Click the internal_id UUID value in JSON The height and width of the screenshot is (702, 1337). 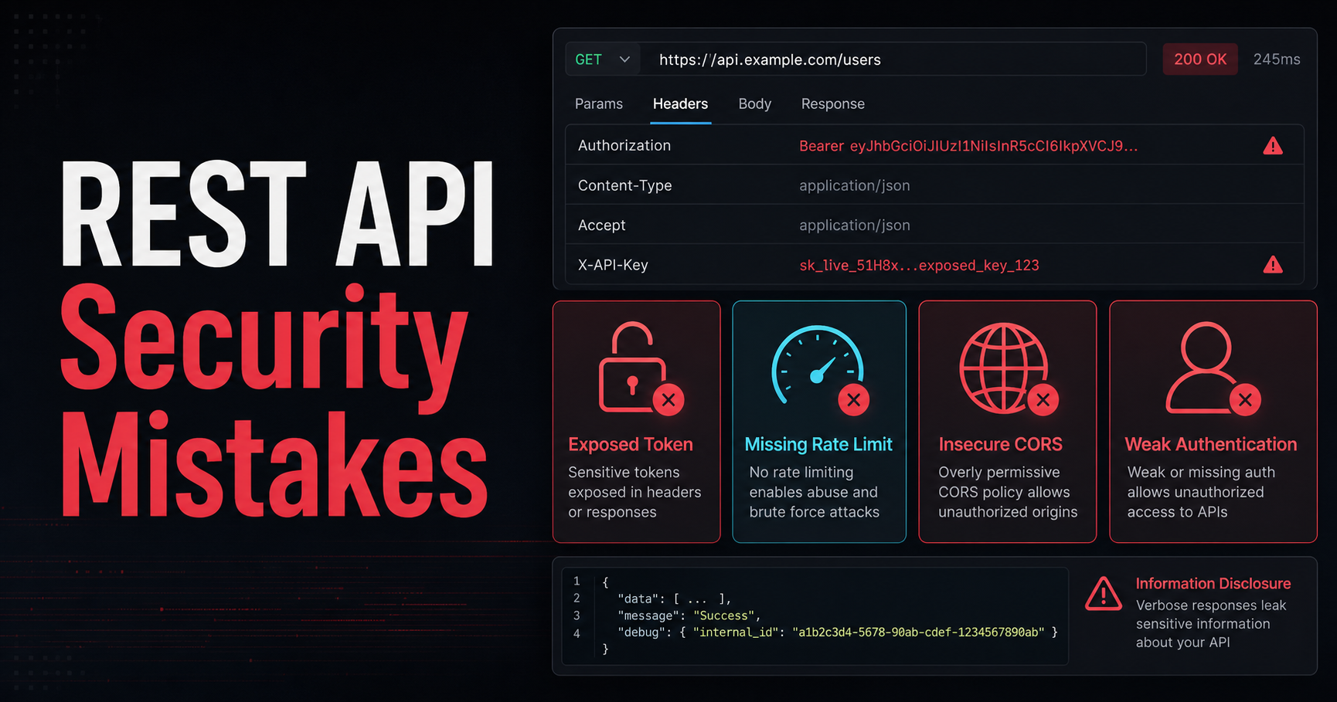tap(918, 632)
